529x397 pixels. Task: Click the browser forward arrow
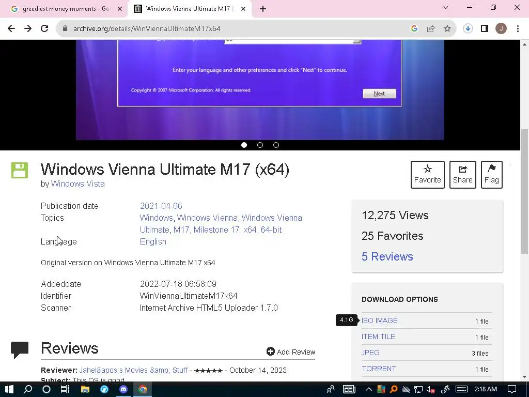click(28, 29)
